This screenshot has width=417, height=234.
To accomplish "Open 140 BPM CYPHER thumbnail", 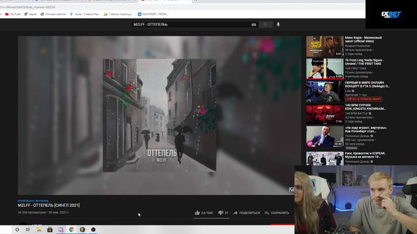I will (324, 114).
